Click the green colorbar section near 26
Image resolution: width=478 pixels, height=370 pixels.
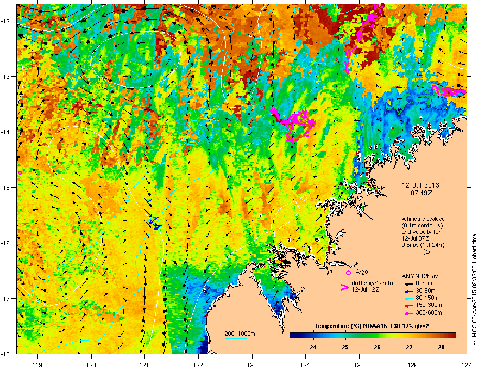(377, 336)
